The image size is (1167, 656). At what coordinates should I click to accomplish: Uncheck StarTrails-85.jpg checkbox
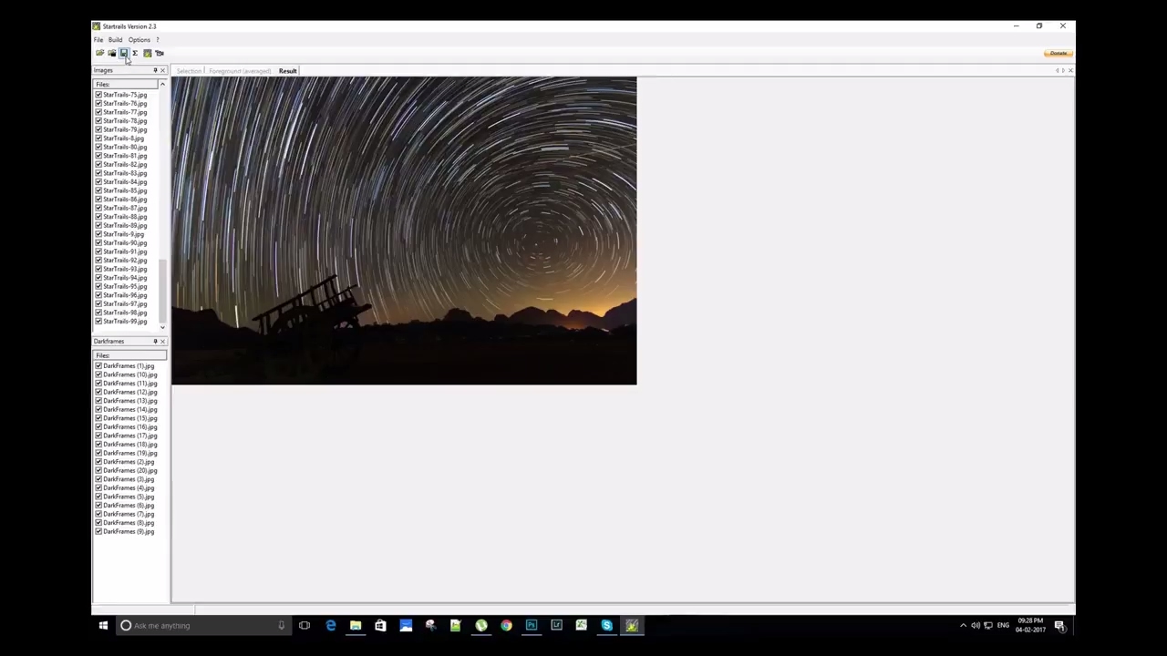click(98, 190)
